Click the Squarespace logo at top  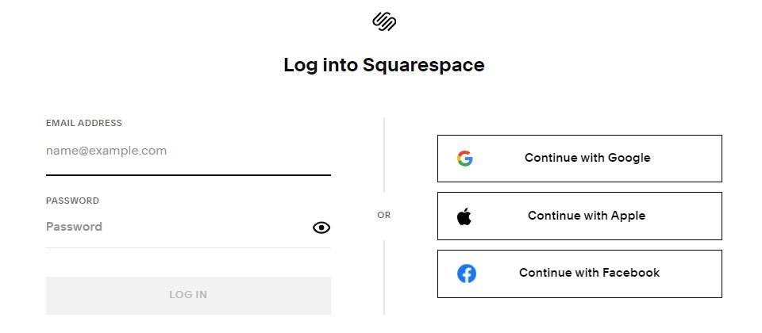coord(384,22)
